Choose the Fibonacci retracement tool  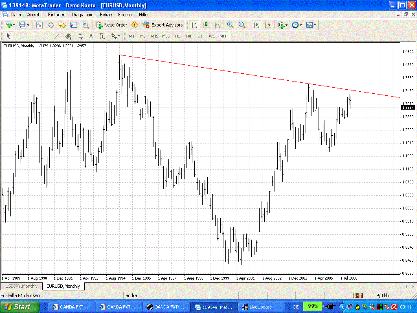[x=80, y=36]
